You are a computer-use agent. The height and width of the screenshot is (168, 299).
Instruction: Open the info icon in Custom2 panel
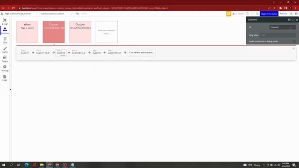[289, 20]
